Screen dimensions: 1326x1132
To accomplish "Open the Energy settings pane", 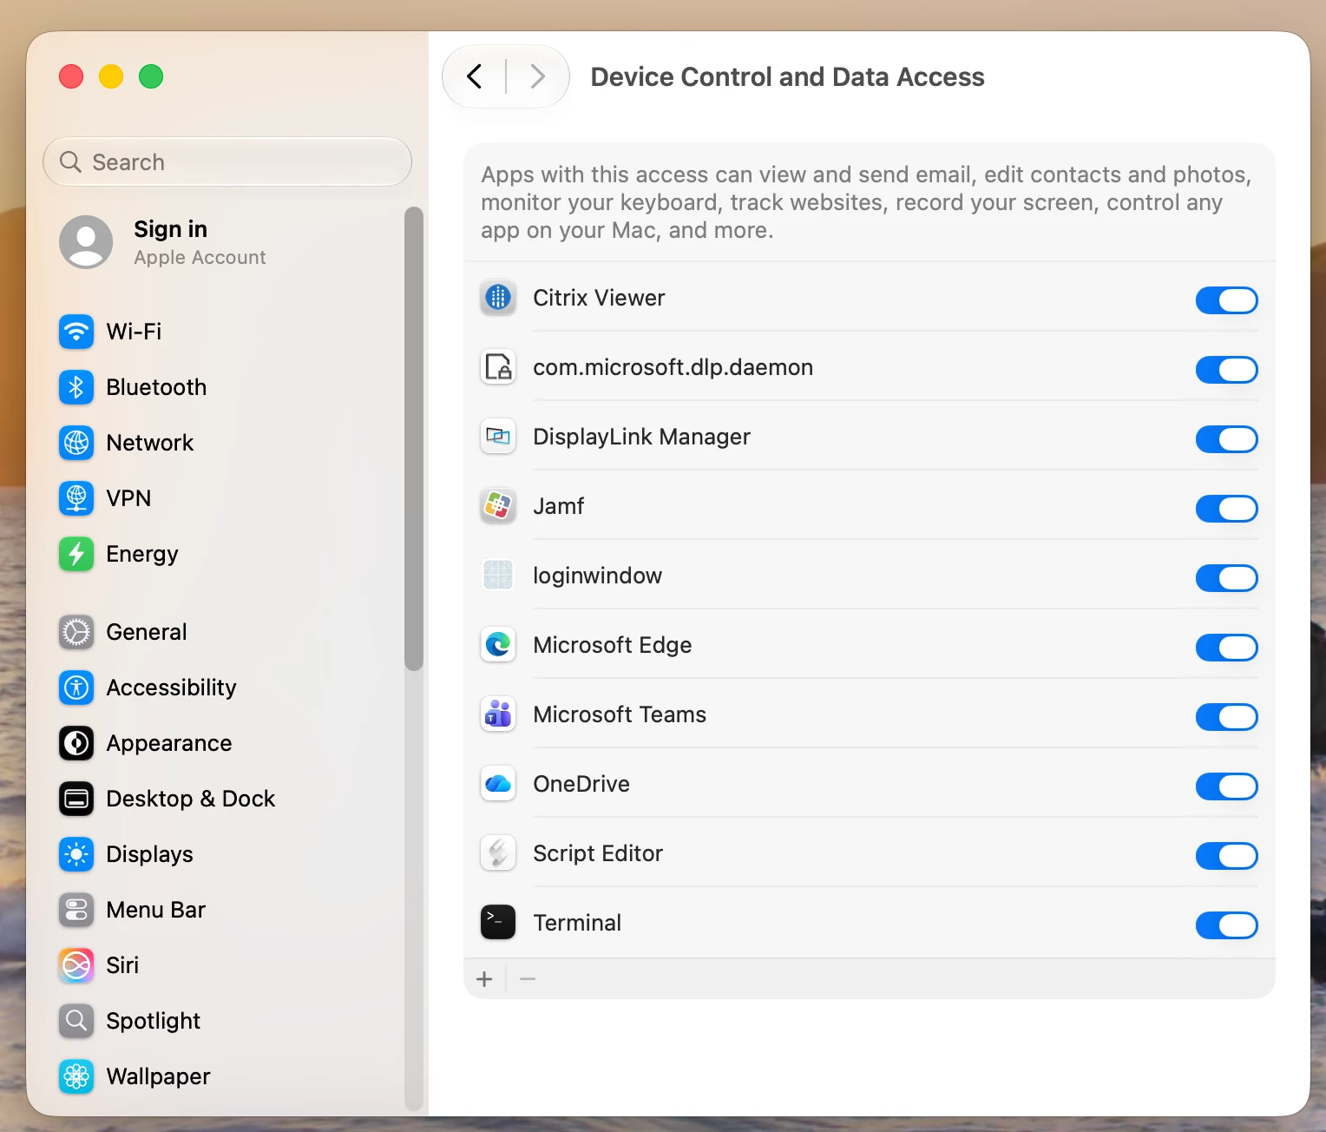I will [226, 554].
